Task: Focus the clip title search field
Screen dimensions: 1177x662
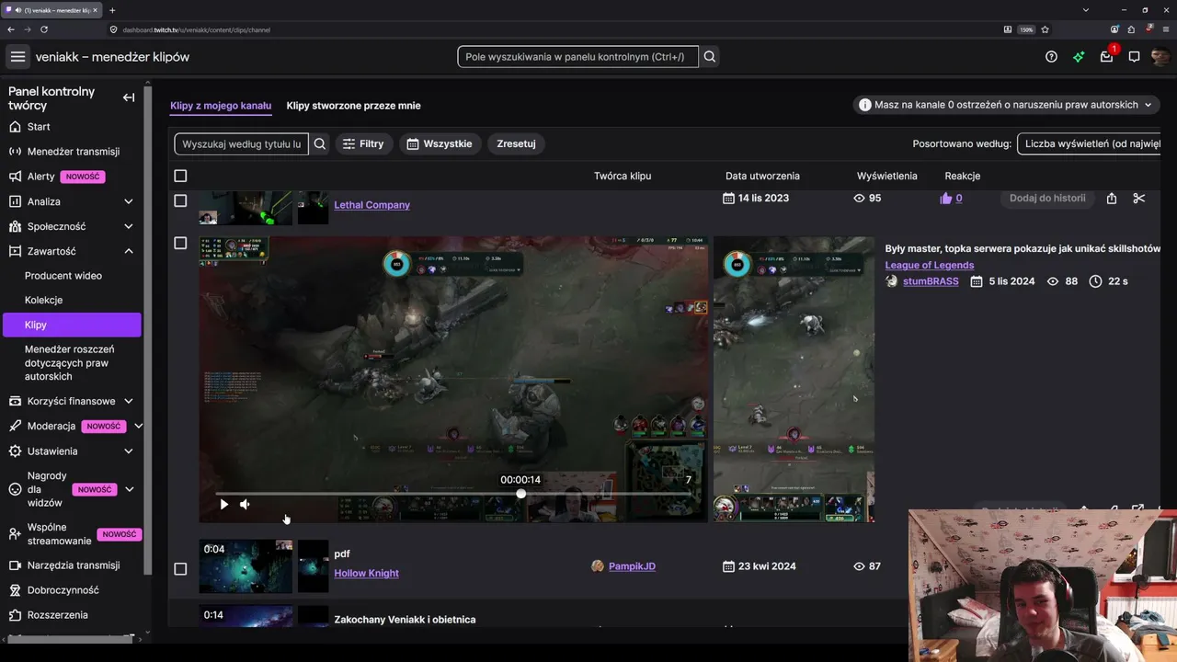Action: coord(242,143)
